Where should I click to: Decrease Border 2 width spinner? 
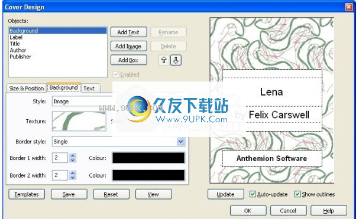pyautogui.click(x=73, y=178)
